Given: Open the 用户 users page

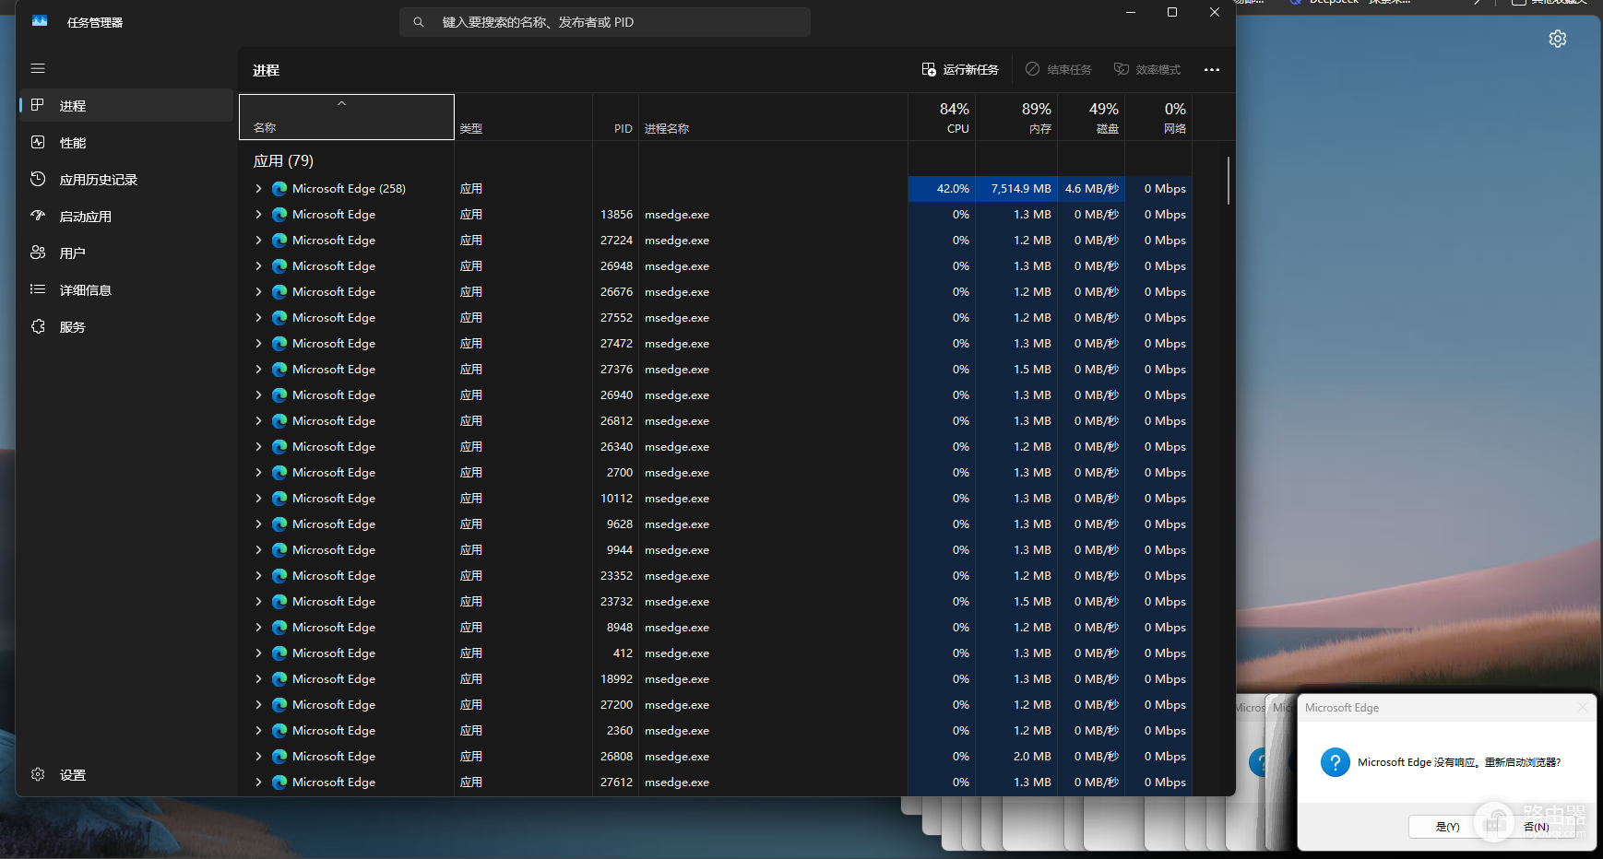Looking at the screenshot, I should pyautogui.click(x=126, y=253).
